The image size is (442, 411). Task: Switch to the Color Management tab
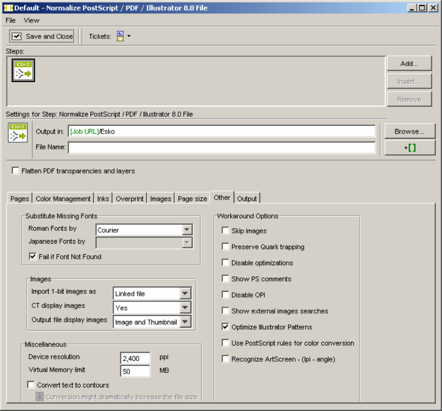pyautogui.click(x=63, y=199)
